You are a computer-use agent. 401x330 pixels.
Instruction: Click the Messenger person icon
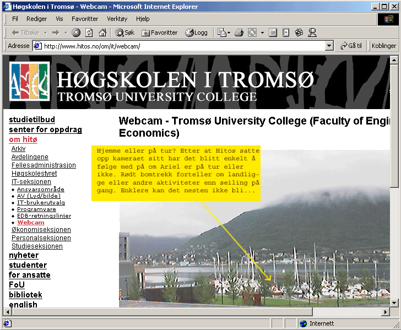click(x=312, y=33)
